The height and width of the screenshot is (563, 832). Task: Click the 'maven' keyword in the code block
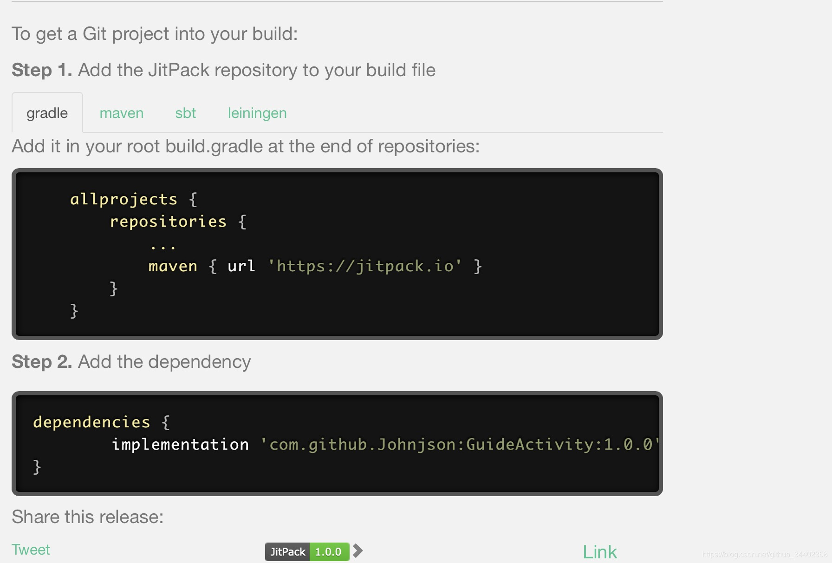(x=173, y=266)
